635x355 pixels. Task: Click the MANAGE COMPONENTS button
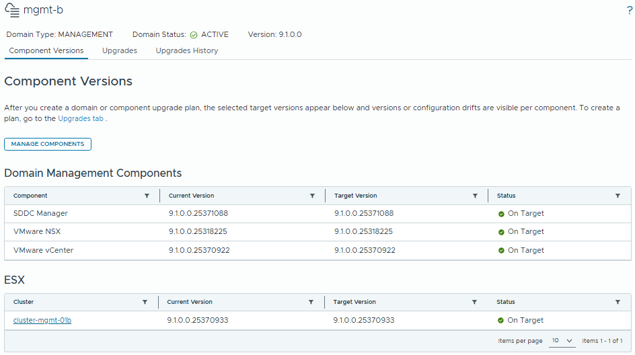click(48, 144)
